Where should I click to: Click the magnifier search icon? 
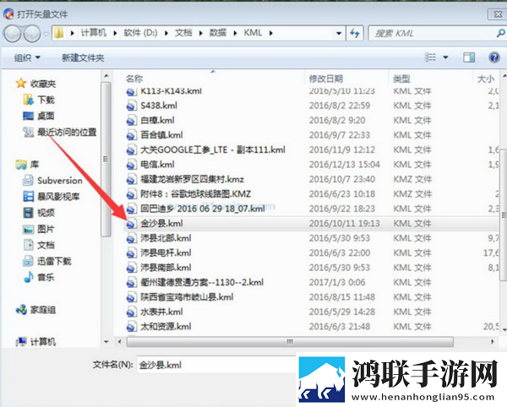point(500,33)
